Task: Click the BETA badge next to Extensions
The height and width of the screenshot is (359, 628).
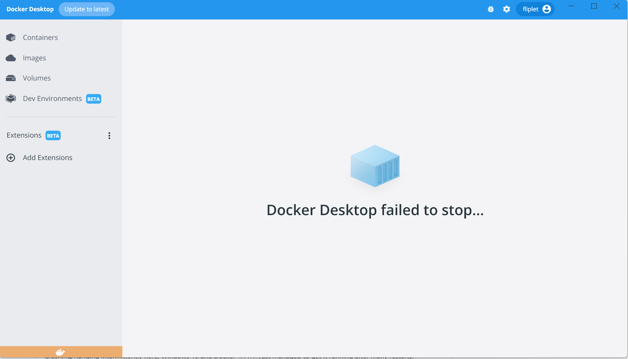Action: tap(53, 135)
